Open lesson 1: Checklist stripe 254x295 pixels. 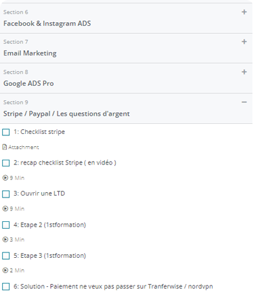coord(39,132)
